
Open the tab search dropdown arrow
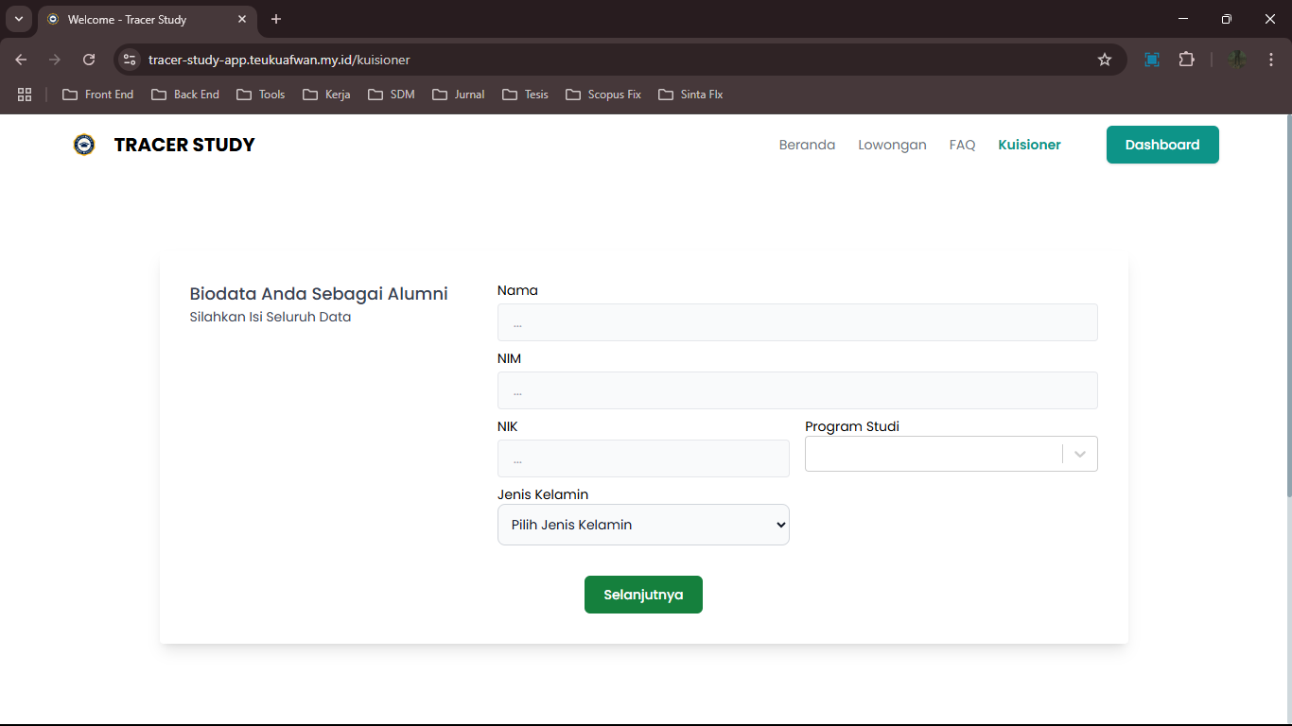(x=18, y=19)
